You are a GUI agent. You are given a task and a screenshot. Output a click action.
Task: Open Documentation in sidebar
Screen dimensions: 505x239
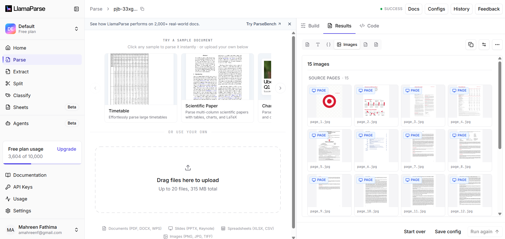point(42,175)
